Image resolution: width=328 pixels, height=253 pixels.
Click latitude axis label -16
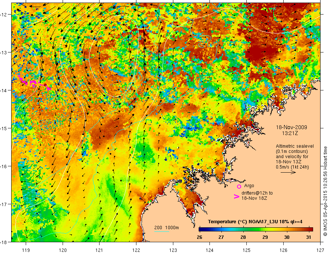point(4,166)
